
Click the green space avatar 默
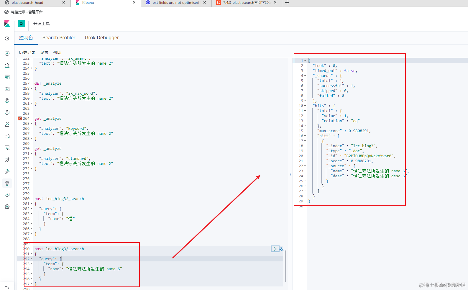click(x=22, y=24)
